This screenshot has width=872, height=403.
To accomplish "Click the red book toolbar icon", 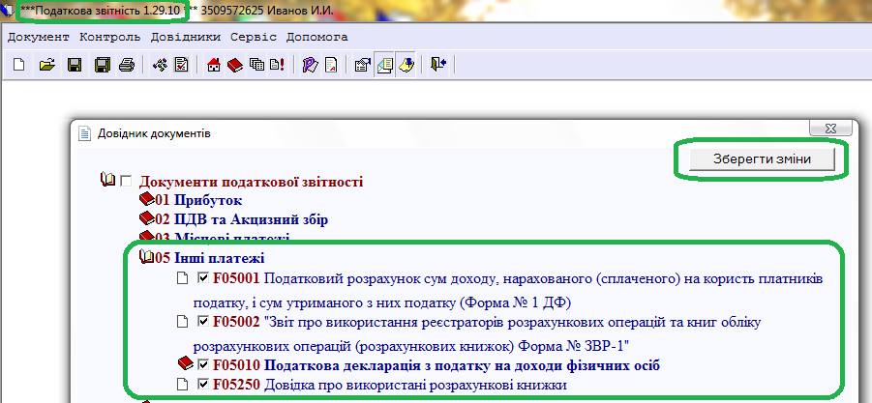I will coord(236,66).
